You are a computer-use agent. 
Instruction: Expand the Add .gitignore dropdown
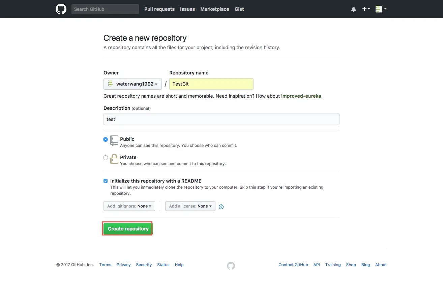pyautogui.click(x=129, y=206)
